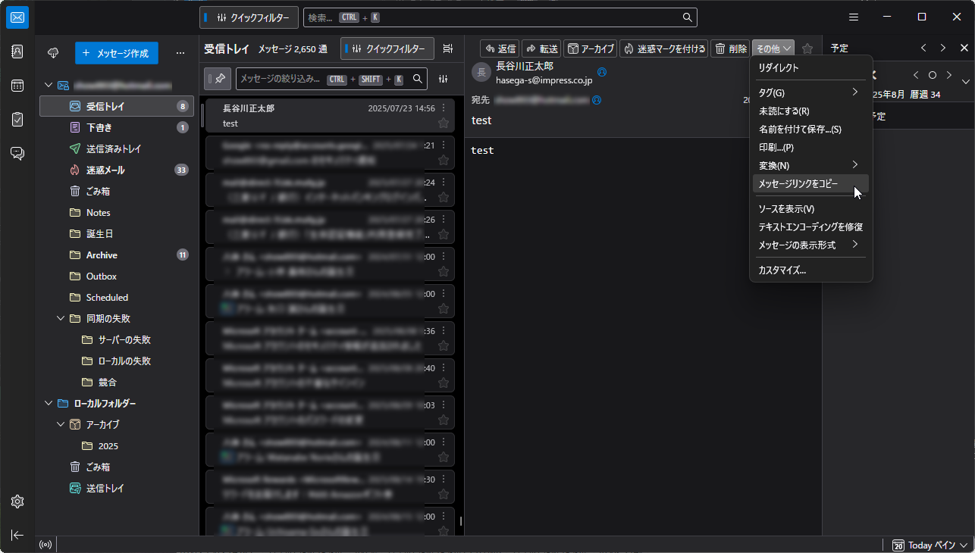The height and width of the screenshot is (553, 975).
Task: Click 迷惑マークを付ける button
Action: point(664,48)
